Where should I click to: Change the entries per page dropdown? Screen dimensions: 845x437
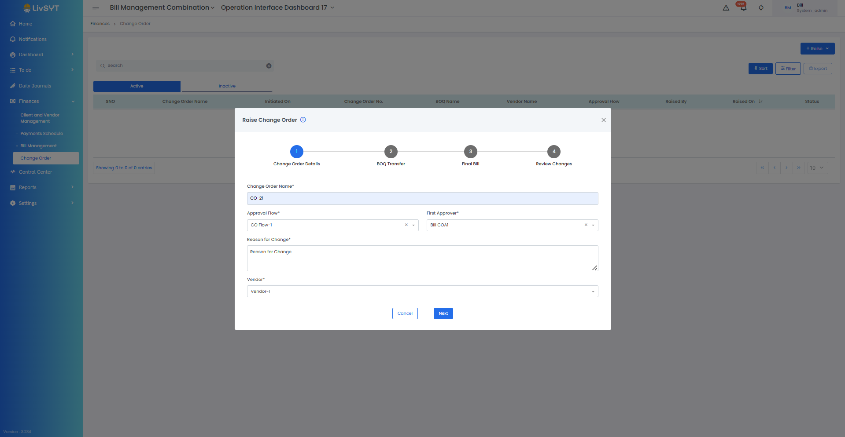pos(818,168)
